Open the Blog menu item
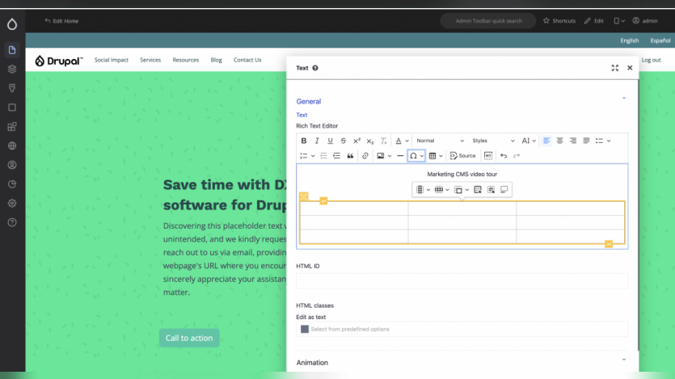Screen dimensions: 675x379 (x=216, y=60)
